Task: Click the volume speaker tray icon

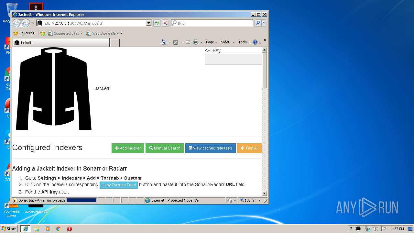Action: 375,229
